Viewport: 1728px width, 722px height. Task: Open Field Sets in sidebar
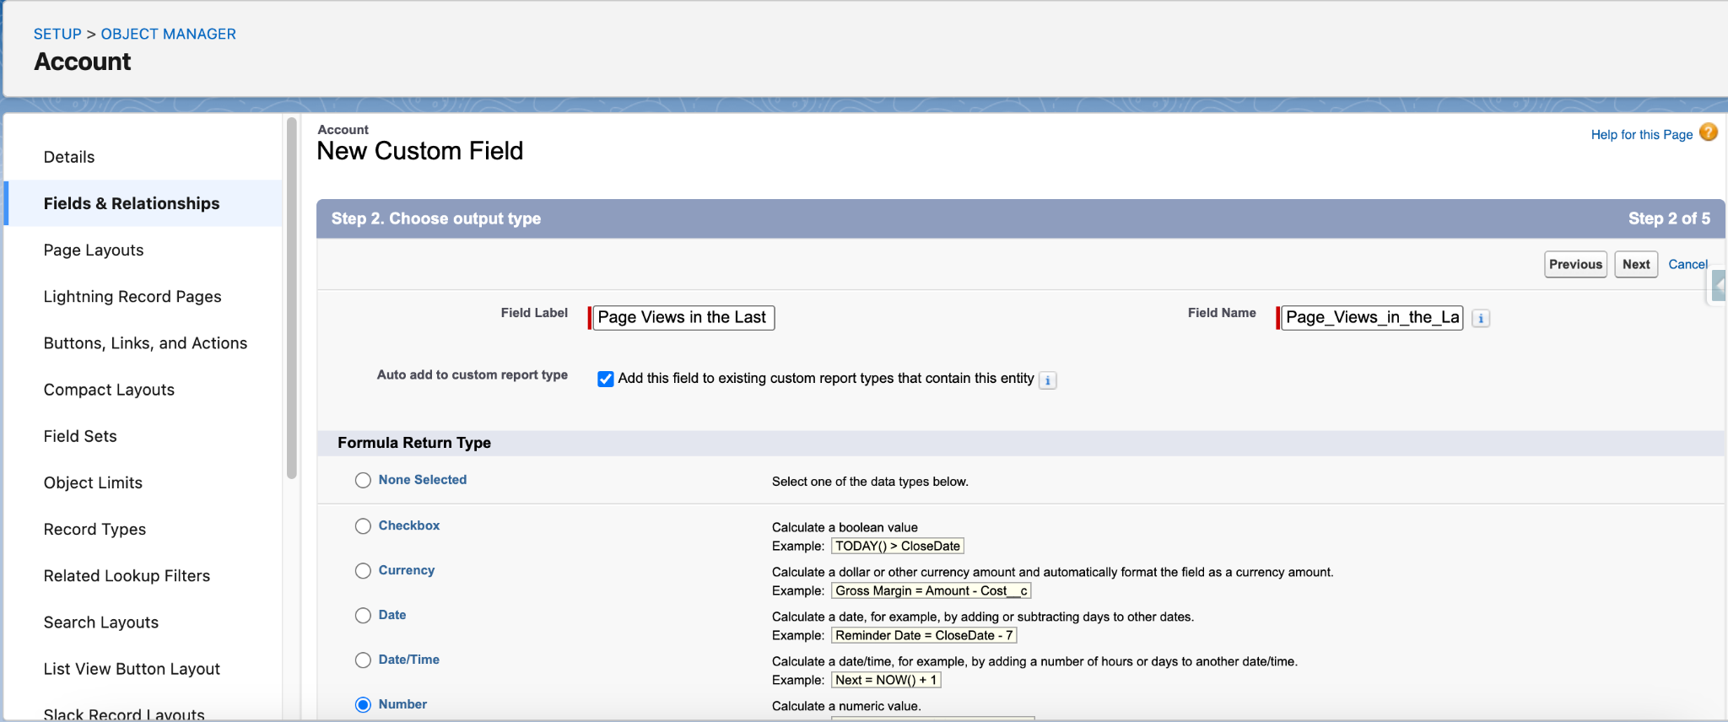[80, 436]
